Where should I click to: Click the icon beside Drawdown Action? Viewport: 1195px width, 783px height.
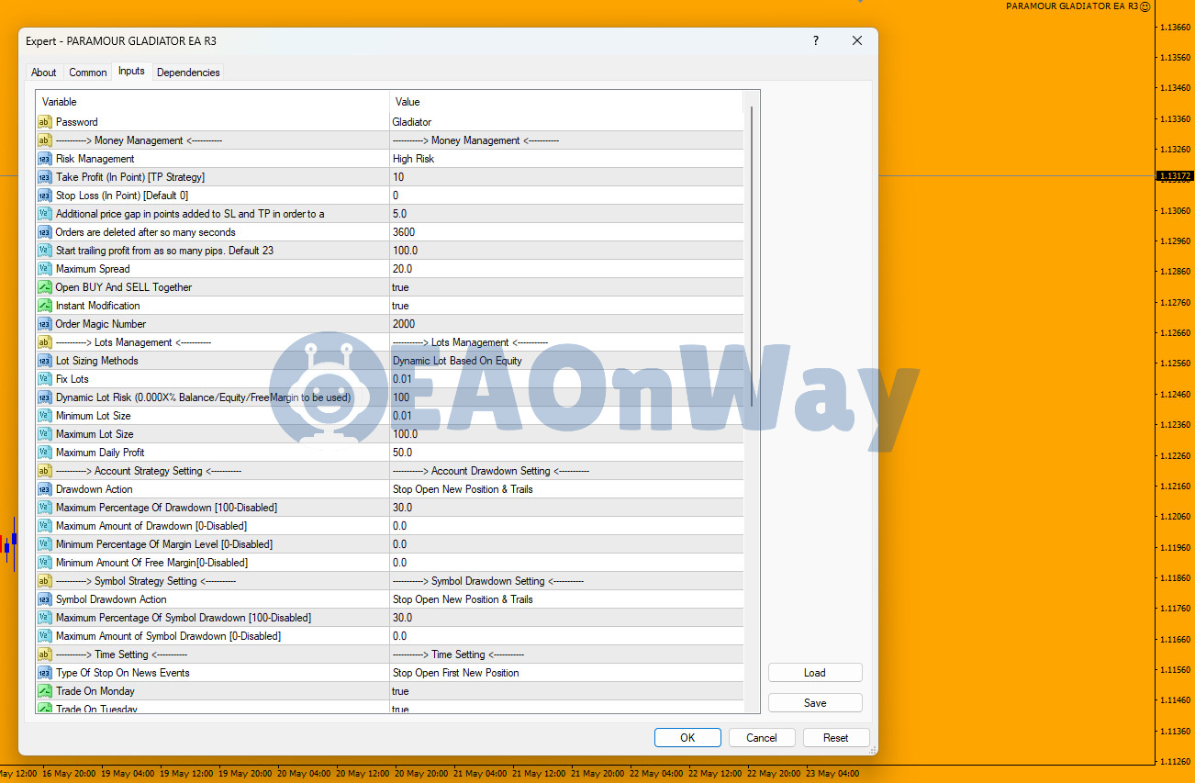click(x=44, y=489)
